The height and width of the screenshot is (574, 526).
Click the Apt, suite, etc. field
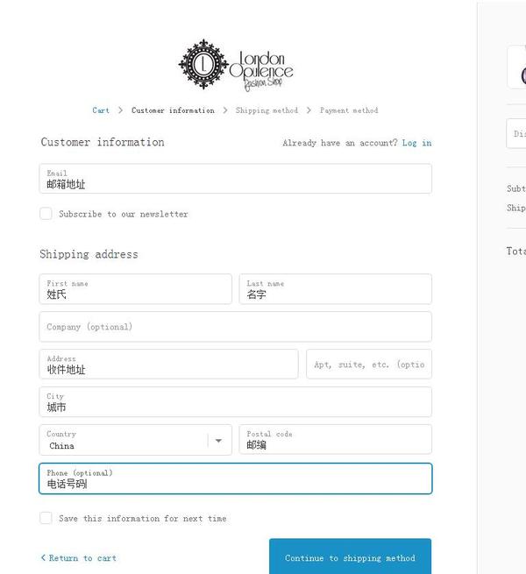368,365
